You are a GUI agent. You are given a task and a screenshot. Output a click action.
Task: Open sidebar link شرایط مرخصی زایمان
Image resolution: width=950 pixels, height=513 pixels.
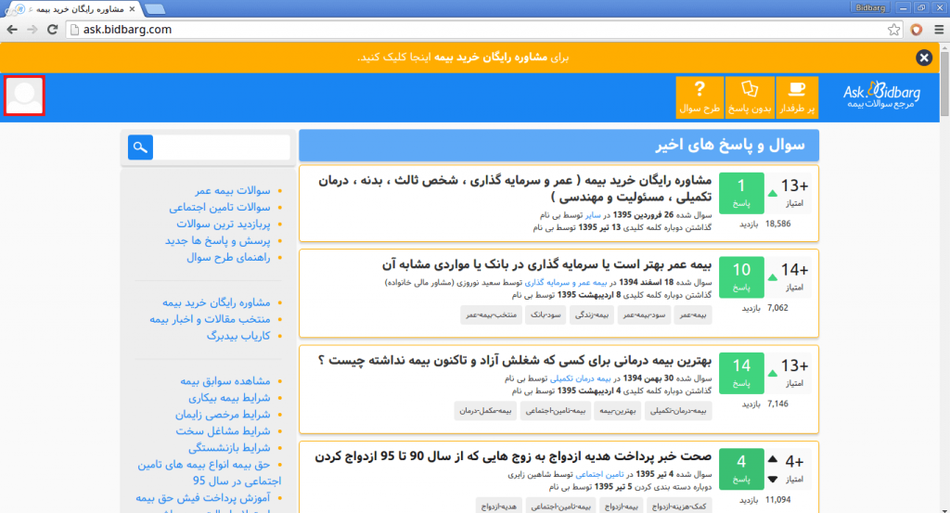click(223, 415)
